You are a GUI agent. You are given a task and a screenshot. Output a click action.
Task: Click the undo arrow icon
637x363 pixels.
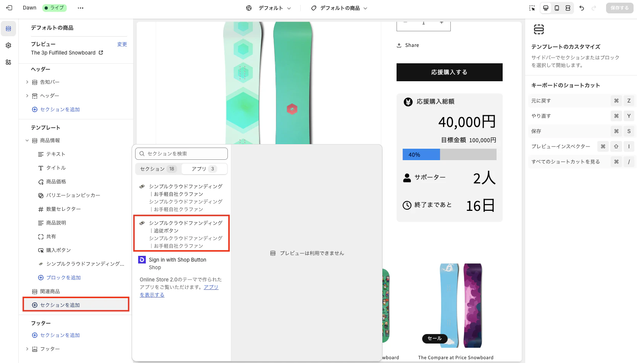pyautogui.click(x=582, y=8)
